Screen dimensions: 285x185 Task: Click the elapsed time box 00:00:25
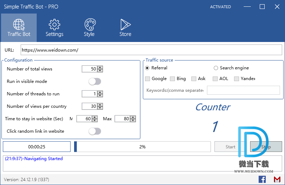[x=37, y=147]
